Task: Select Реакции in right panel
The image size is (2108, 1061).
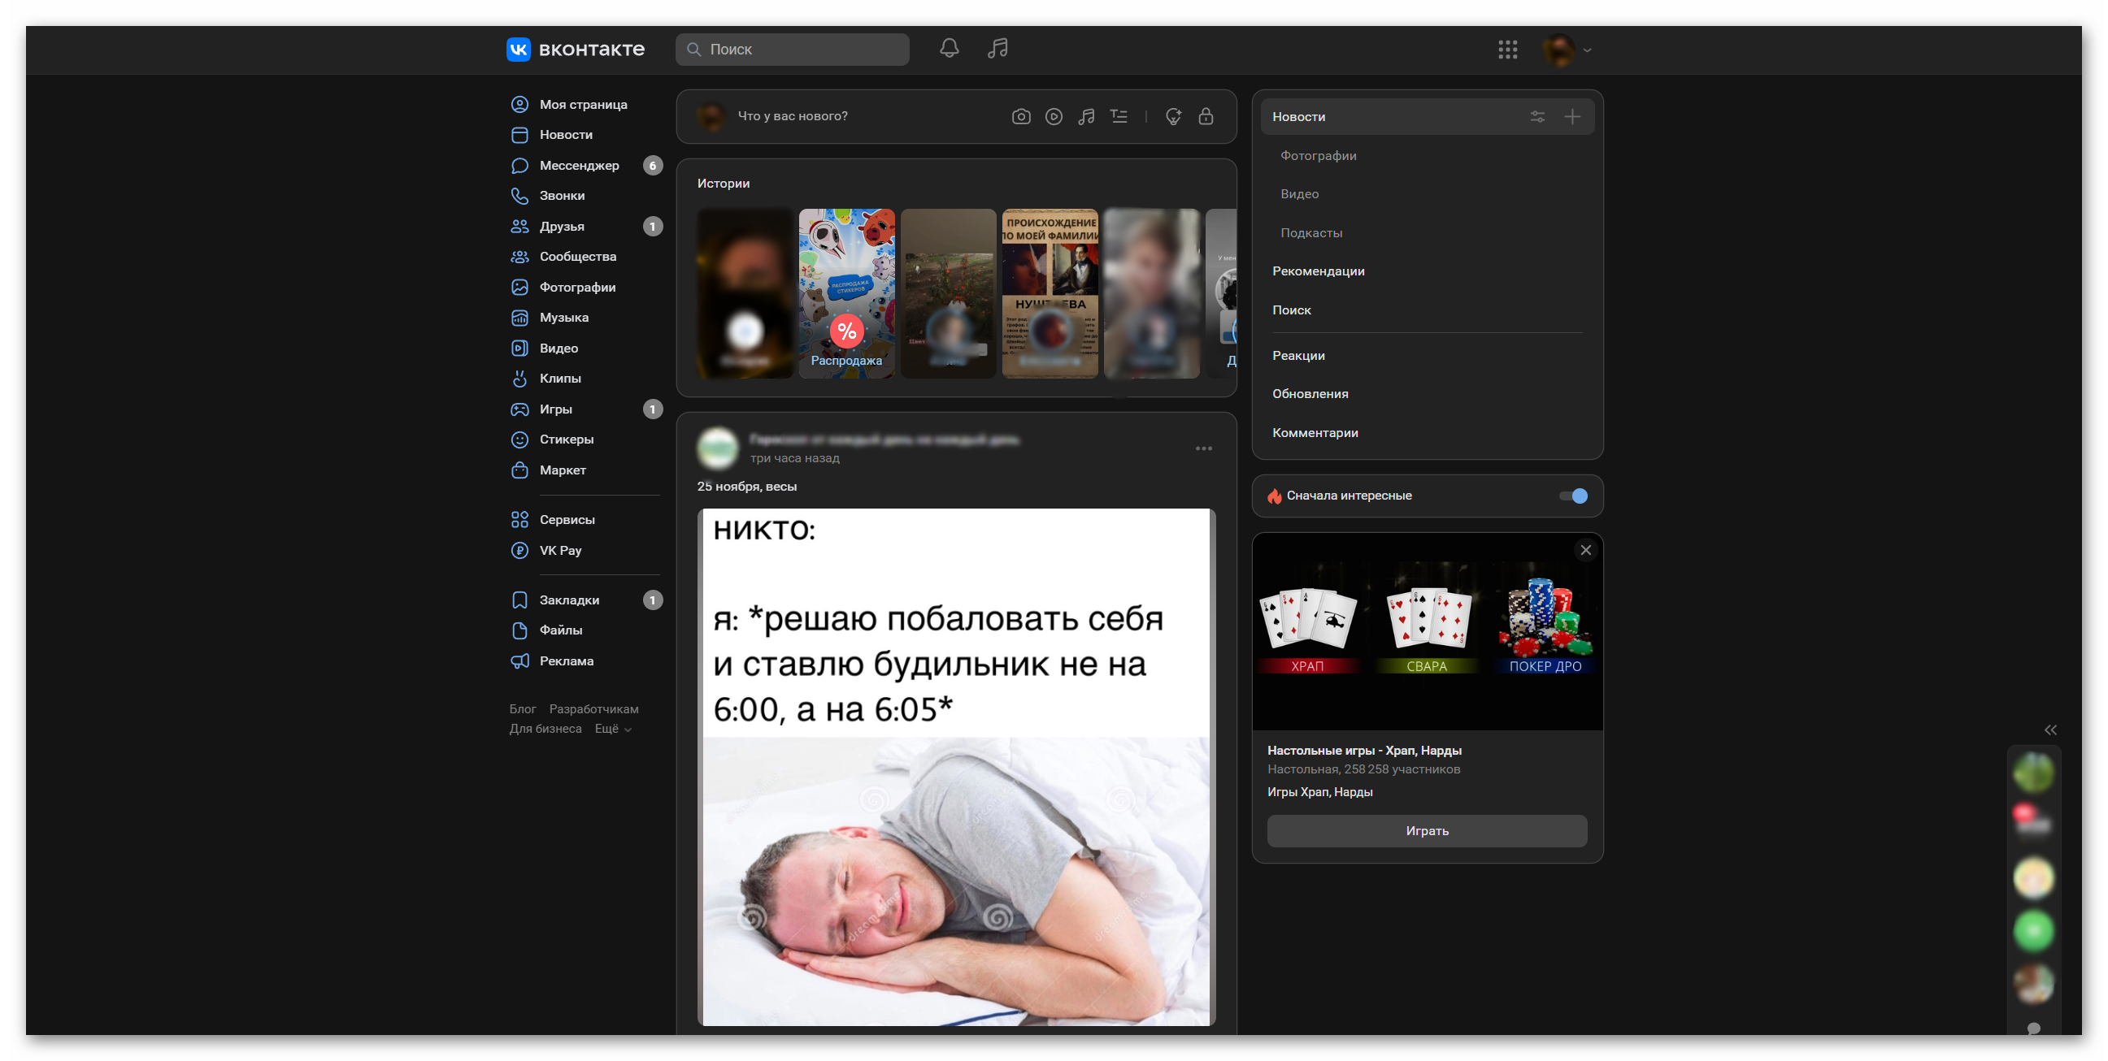Action: (1297, 355)
